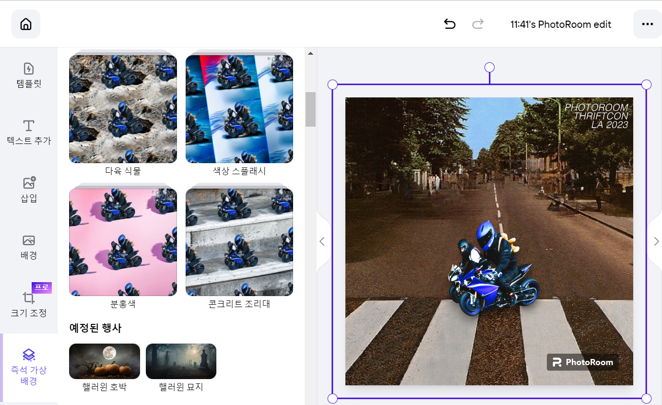The width and height of the screenshot is (662, 405).
Task: Click the backgrounds panel scrollbar thumb
Action: 310,109
